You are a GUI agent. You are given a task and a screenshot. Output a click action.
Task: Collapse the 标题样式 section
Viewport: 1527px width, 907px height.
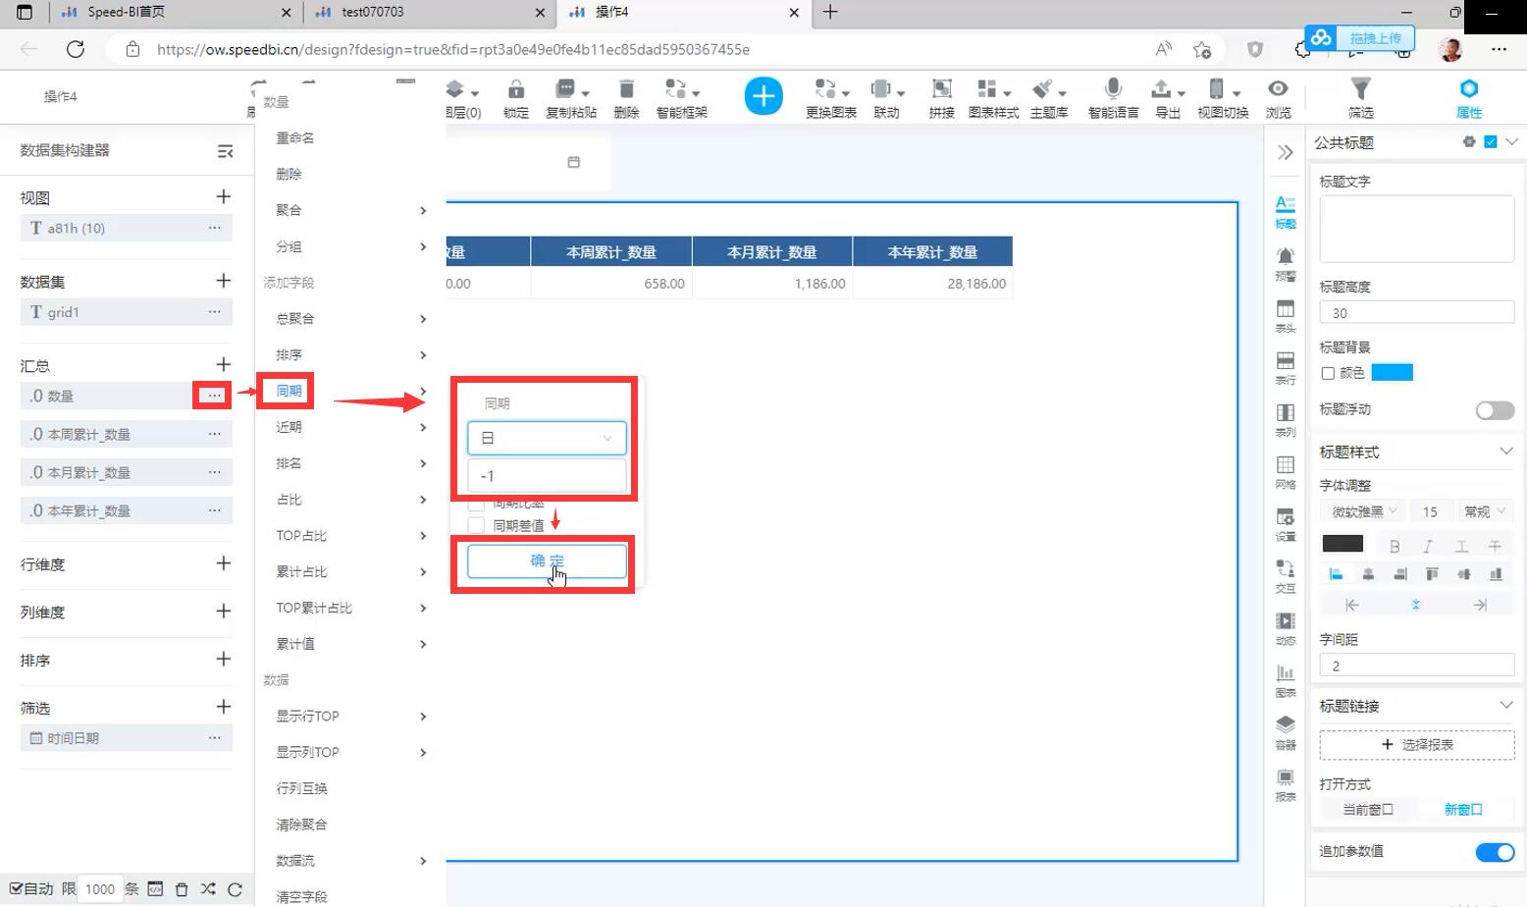[1505, 452]
